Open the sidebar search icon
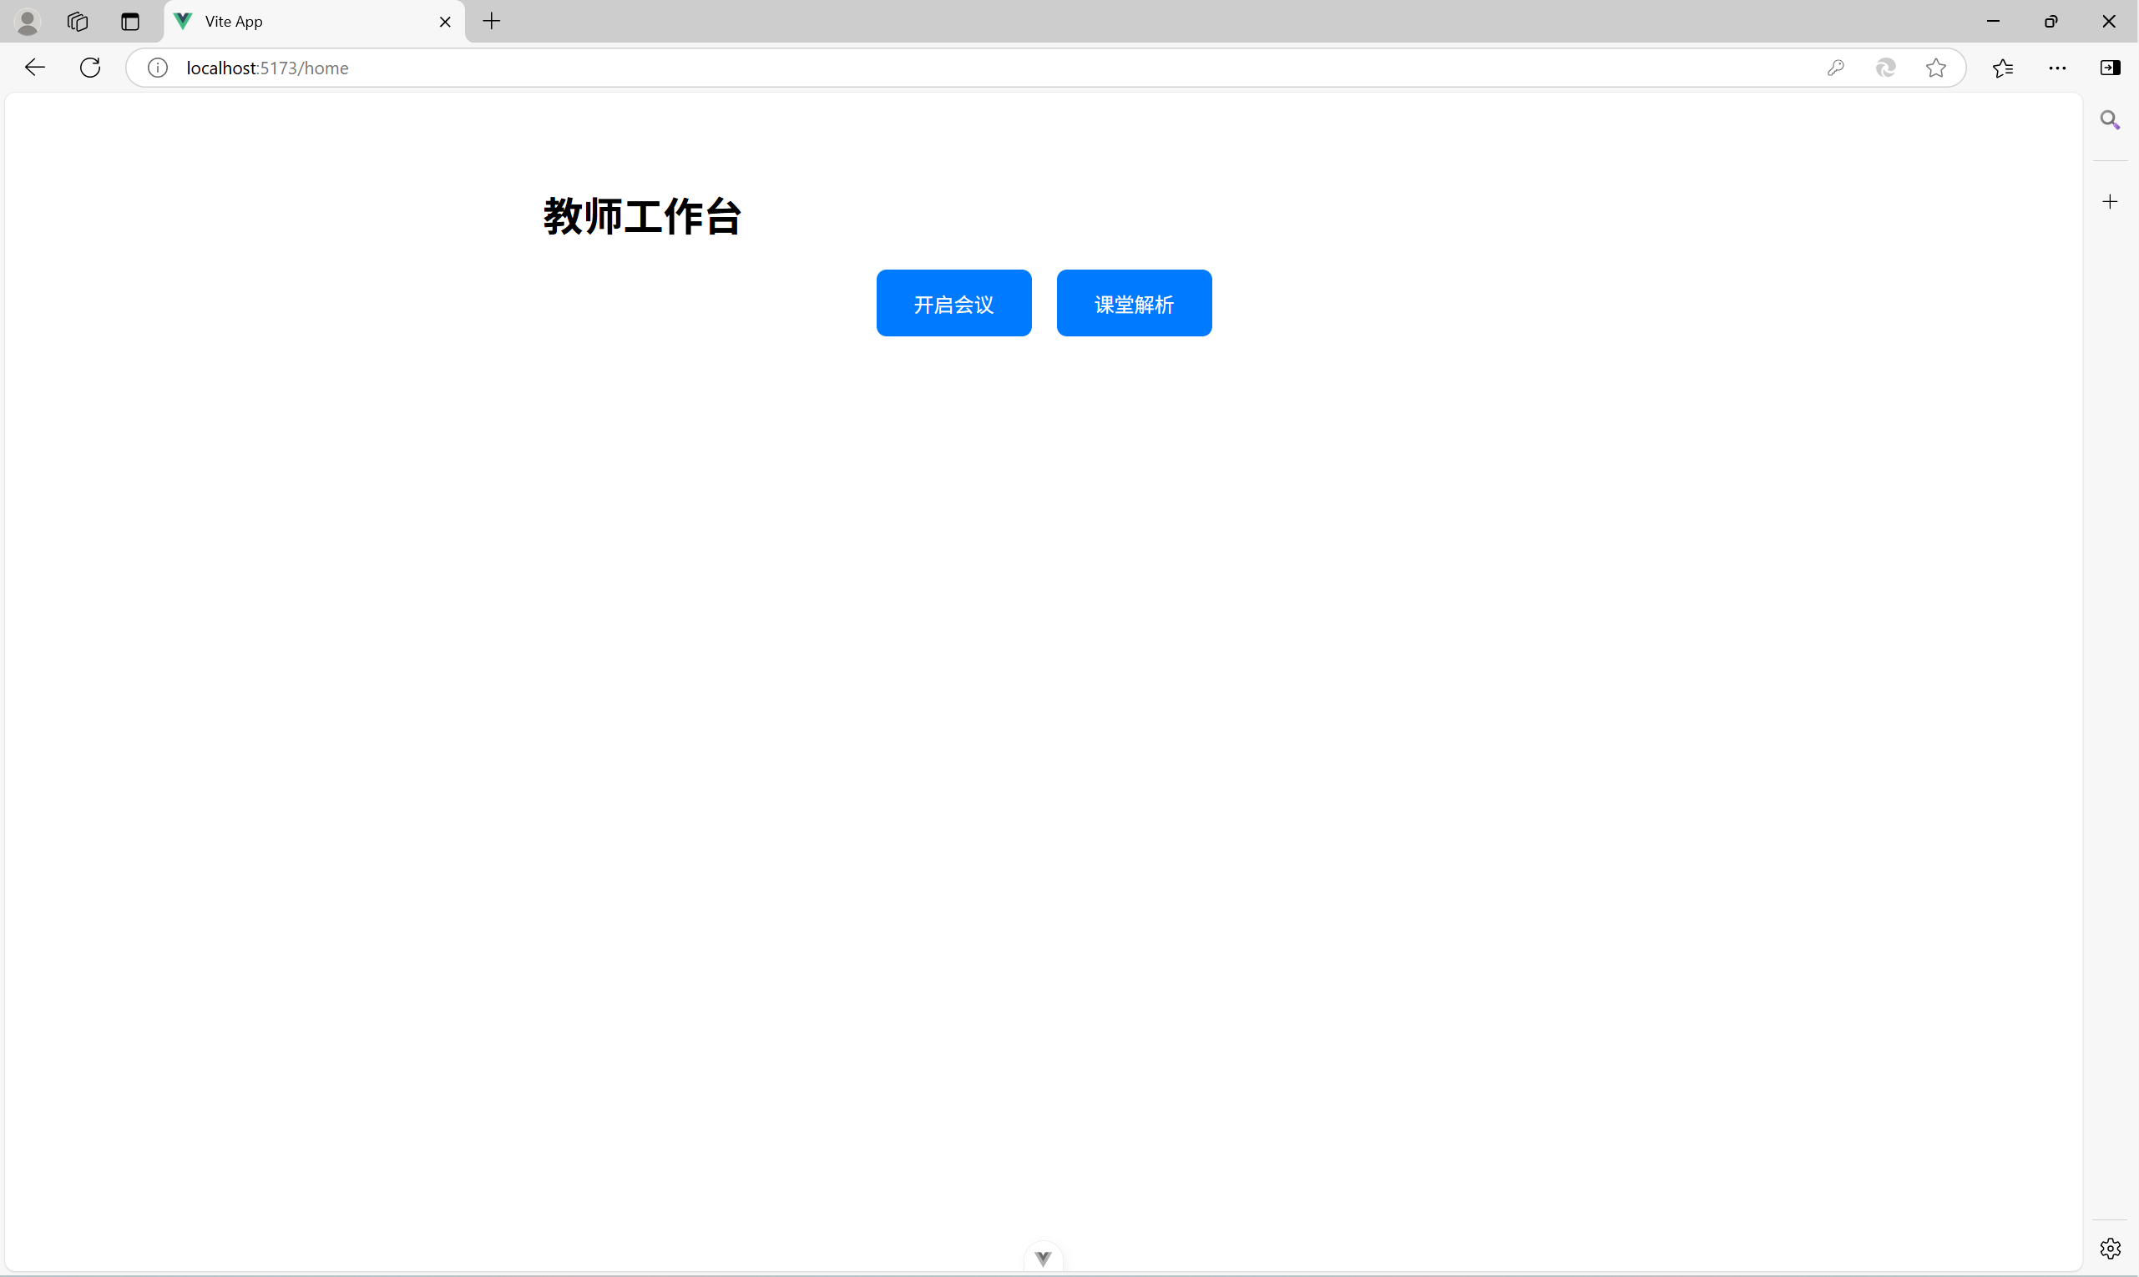Viewport: 2139px width, 1277px height. pyautogui.click(x=2109, y=119)
